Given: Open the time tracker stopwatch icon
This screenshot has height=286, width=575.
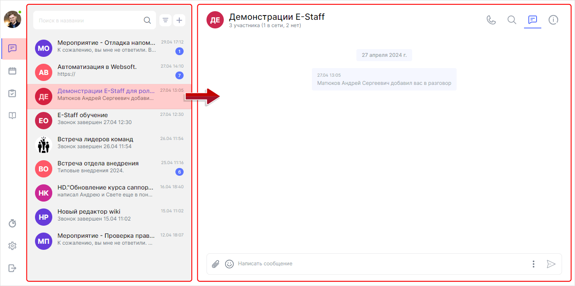Looking at the screenshot, I should click(13, 223).
